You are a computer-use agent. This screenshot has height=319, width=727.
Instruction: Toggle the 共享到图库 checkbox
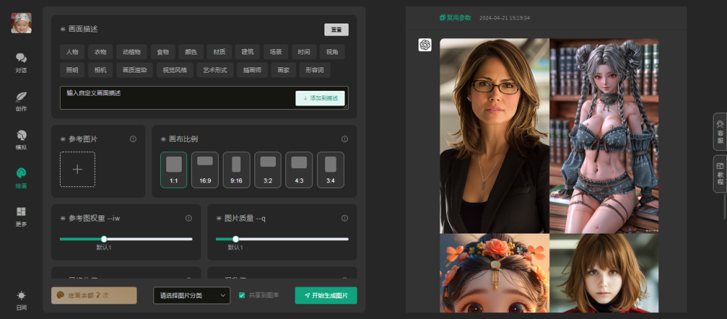[242, 295]
